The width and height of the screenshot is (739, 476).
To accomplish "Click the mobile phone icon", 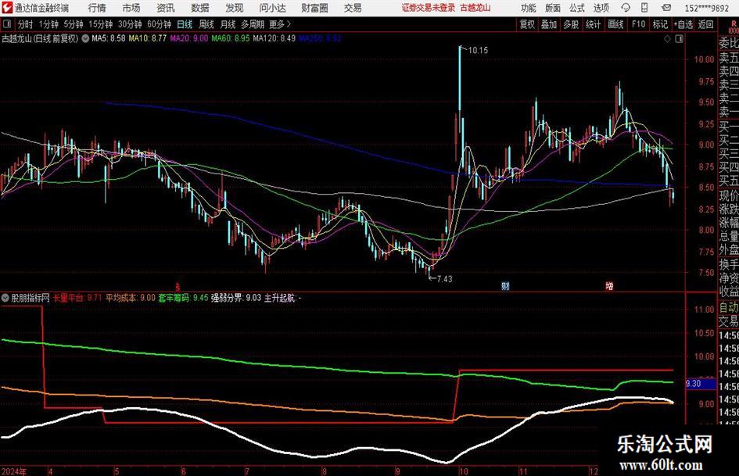I will pyautogui.click(x=644, y=8).
